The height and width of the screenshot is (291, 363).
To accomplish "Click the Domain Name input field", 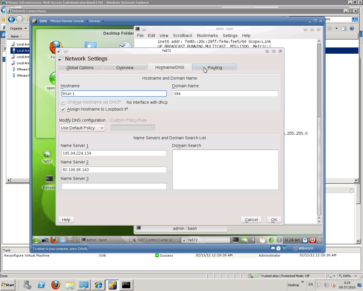I will tap(225, 93).
